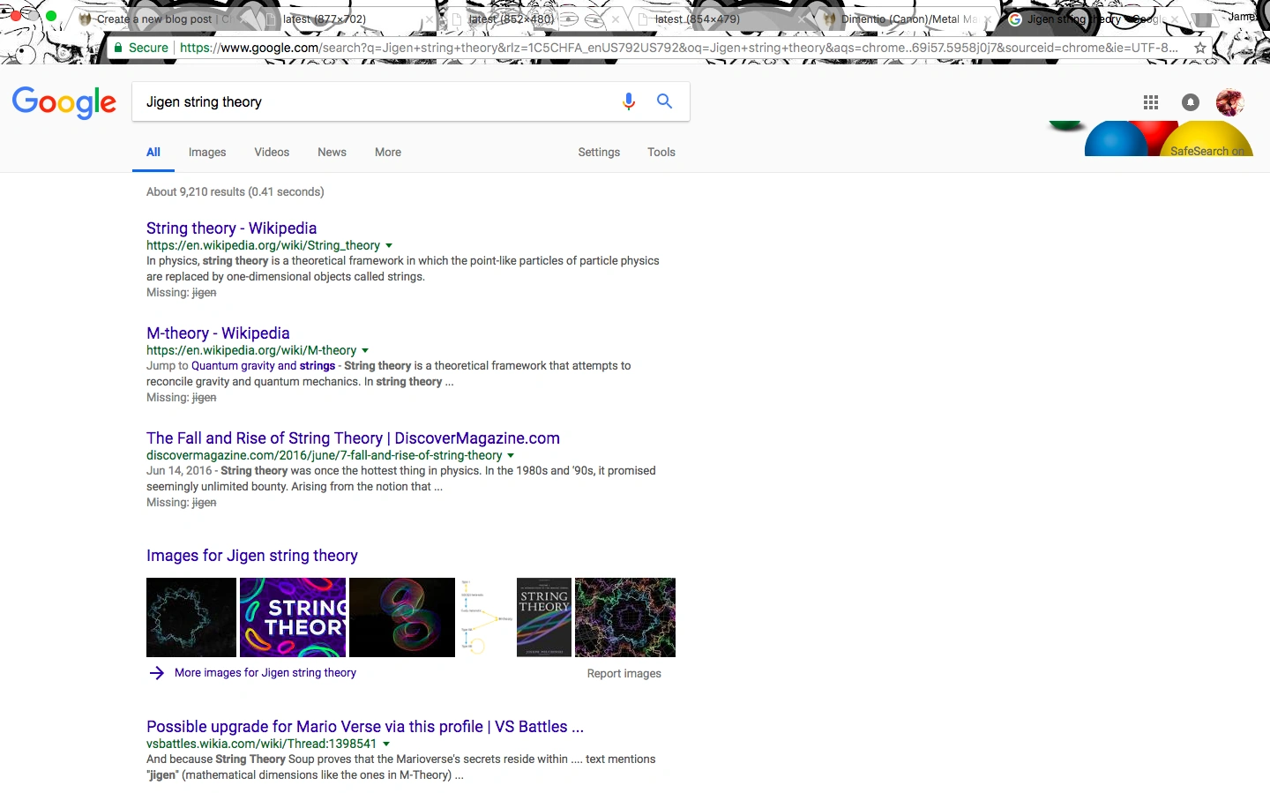Switch to the Images results tab
Viewport: 1270px width, 793px height.
(207, 152)
